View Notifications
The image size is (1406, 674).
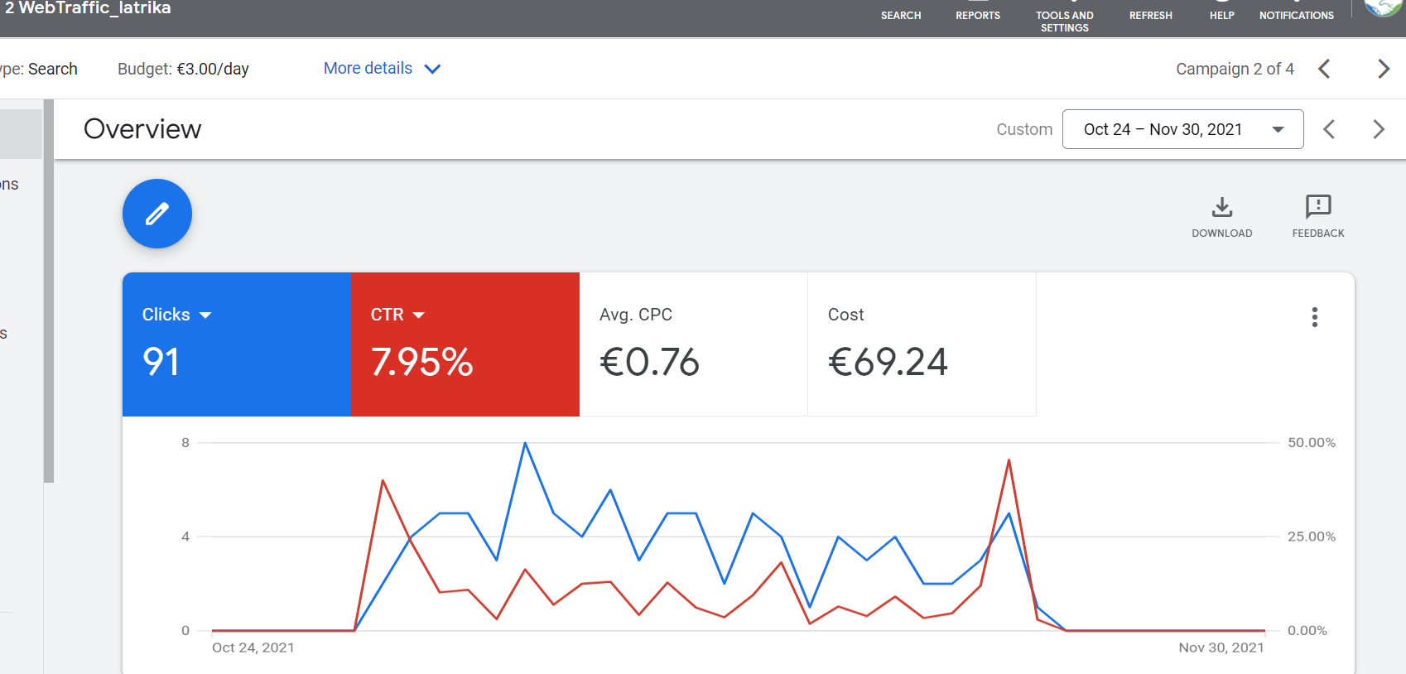coord(1296,13)
